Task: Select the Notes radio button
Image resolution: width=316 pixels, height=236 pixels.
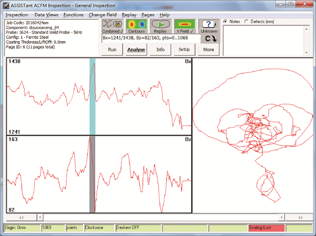Action: (226, 22)
